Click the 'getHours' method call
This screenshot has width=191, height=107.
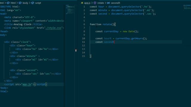(x=137, y=38)
